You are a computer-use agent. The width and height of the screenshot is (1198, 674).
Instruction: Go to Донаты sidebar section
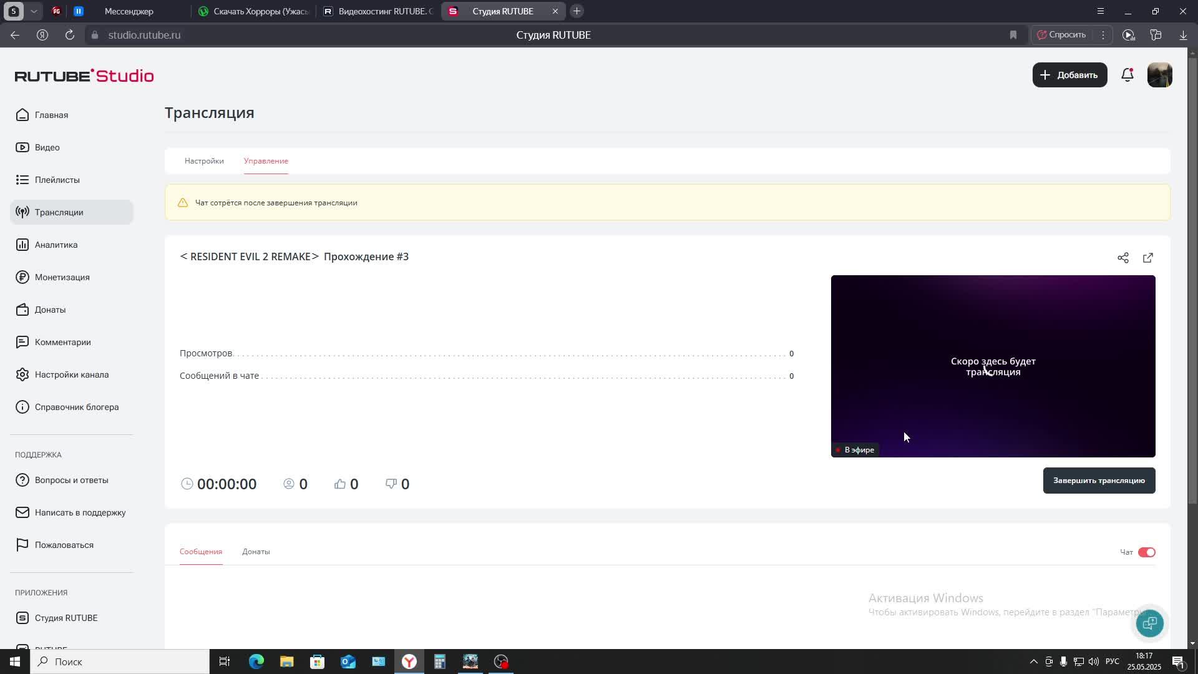click(50, 310)
